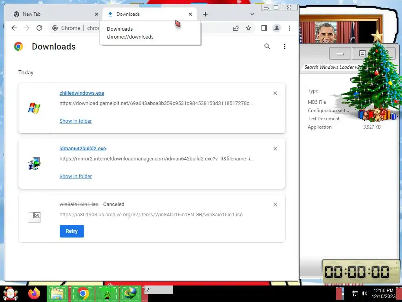This screenshot has height=302, width=402.
Task: Click the internetdownloadmanager mirror URL text
Action: (156, 159)
